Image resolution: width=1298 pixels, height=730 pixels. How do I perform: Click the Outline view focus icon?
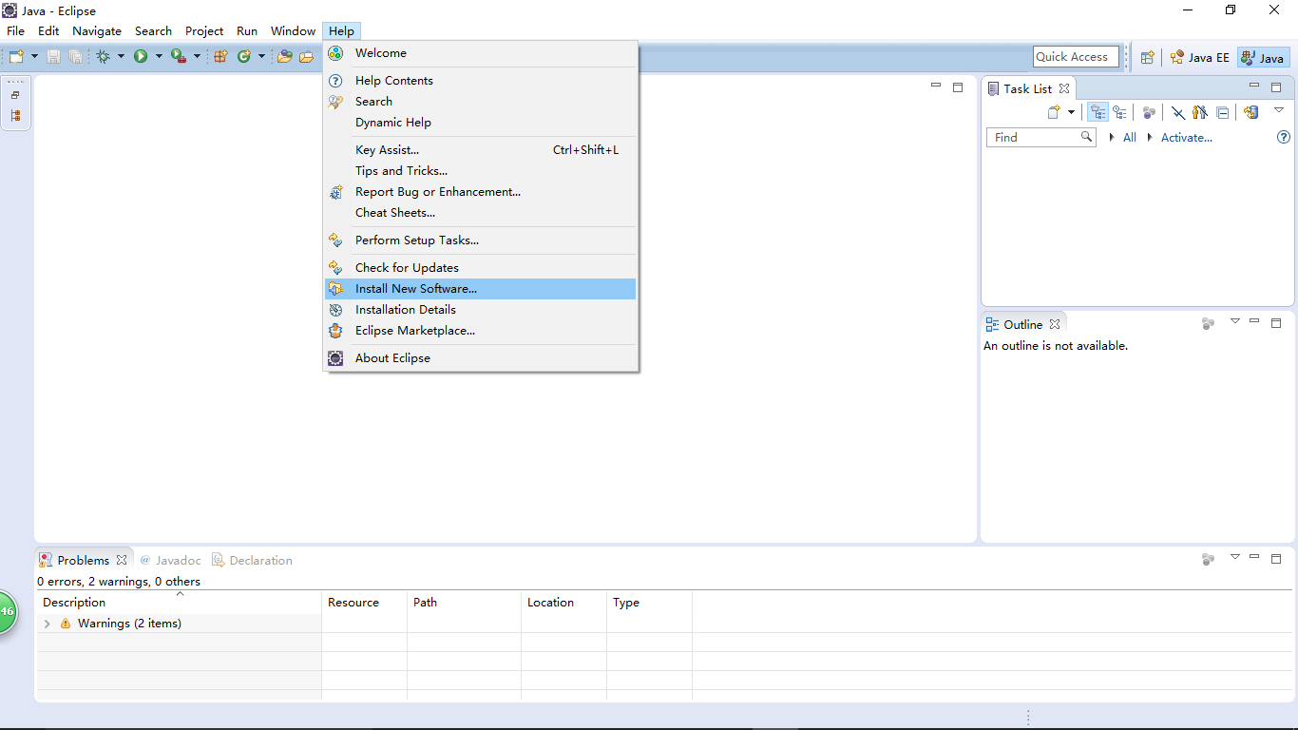click(x=1208, y=324)
